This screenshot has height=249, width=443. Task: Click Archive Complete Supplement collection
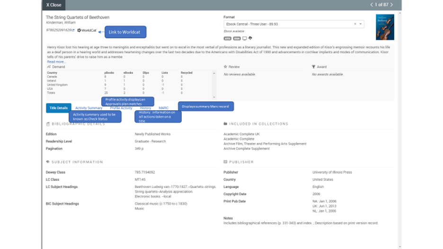(247, 148)
